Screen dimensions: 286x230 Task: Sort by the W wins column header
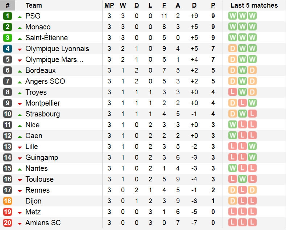coord(123,5)
